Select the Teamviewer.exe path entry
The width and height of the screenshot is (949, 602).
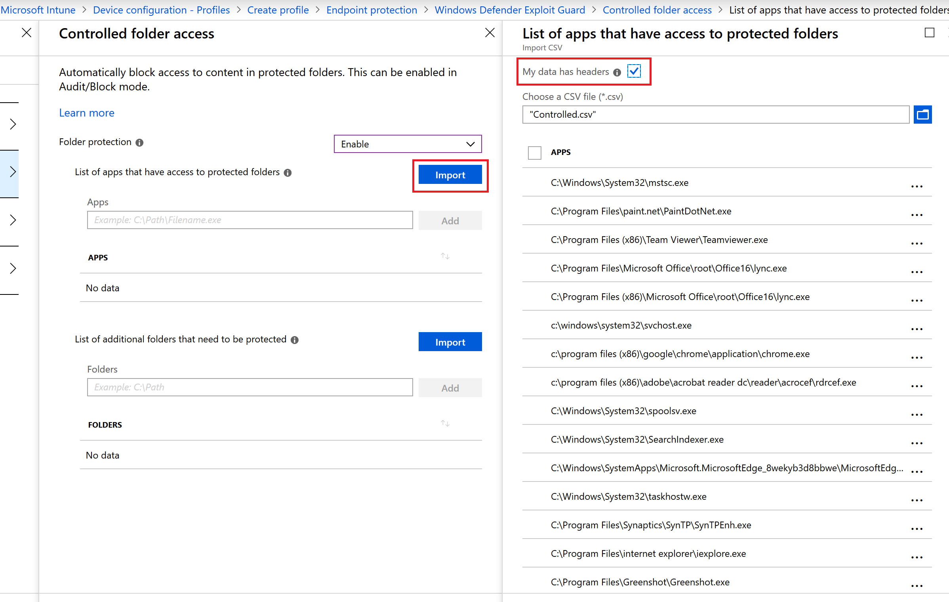pos(659,240)
